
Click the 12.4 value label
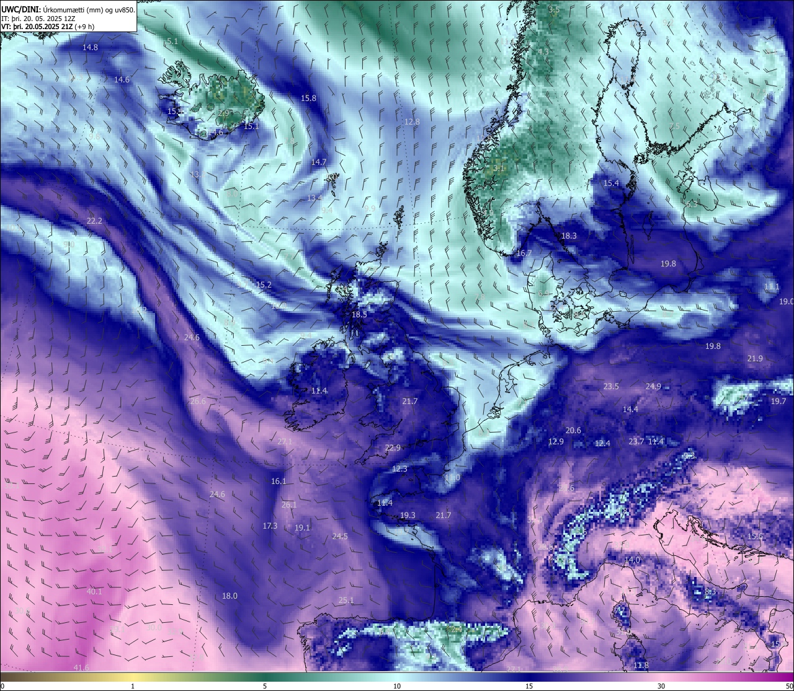[x=602, y=443]
